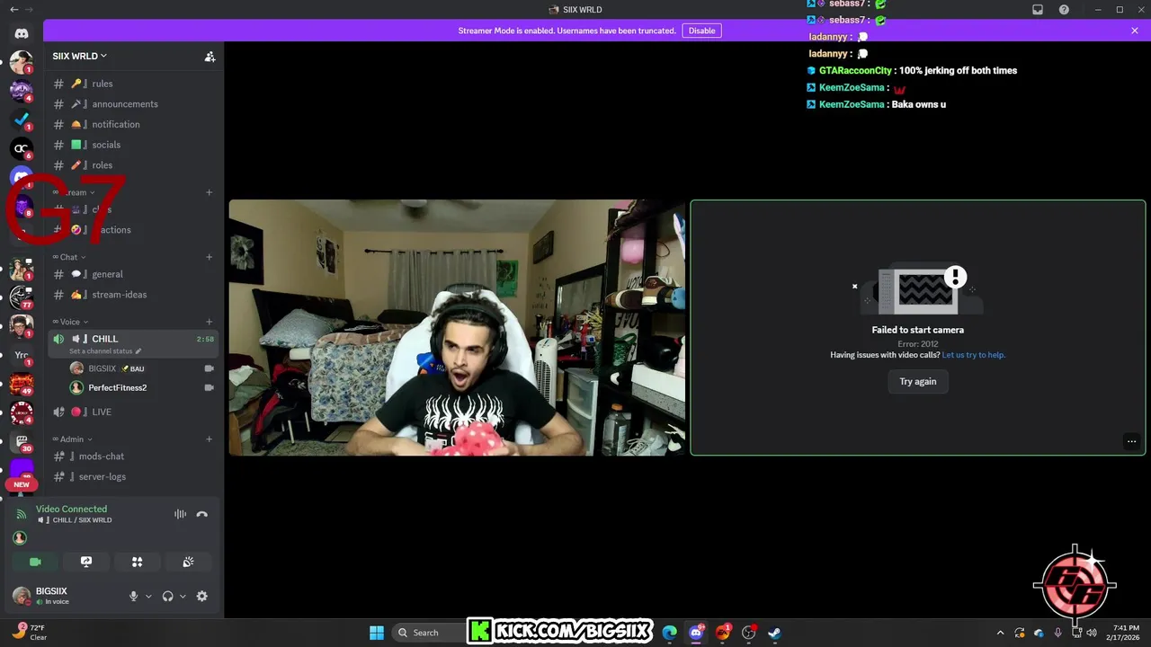Expand microphone input options arrow
Viewport: 1151px width, 647px height.
tap(148, 596)
